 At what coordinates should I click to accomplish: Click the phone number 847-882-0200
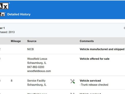click(36, 67)
